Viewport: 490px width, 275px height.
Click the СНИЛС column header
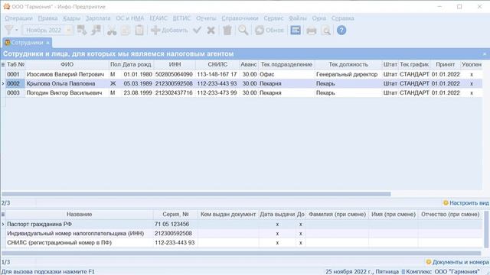[217, 64]
